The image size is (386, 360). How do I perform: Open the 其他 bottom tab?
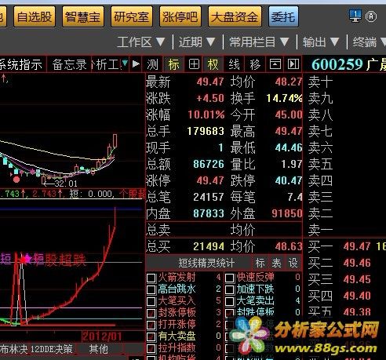[x=99, y=349]
